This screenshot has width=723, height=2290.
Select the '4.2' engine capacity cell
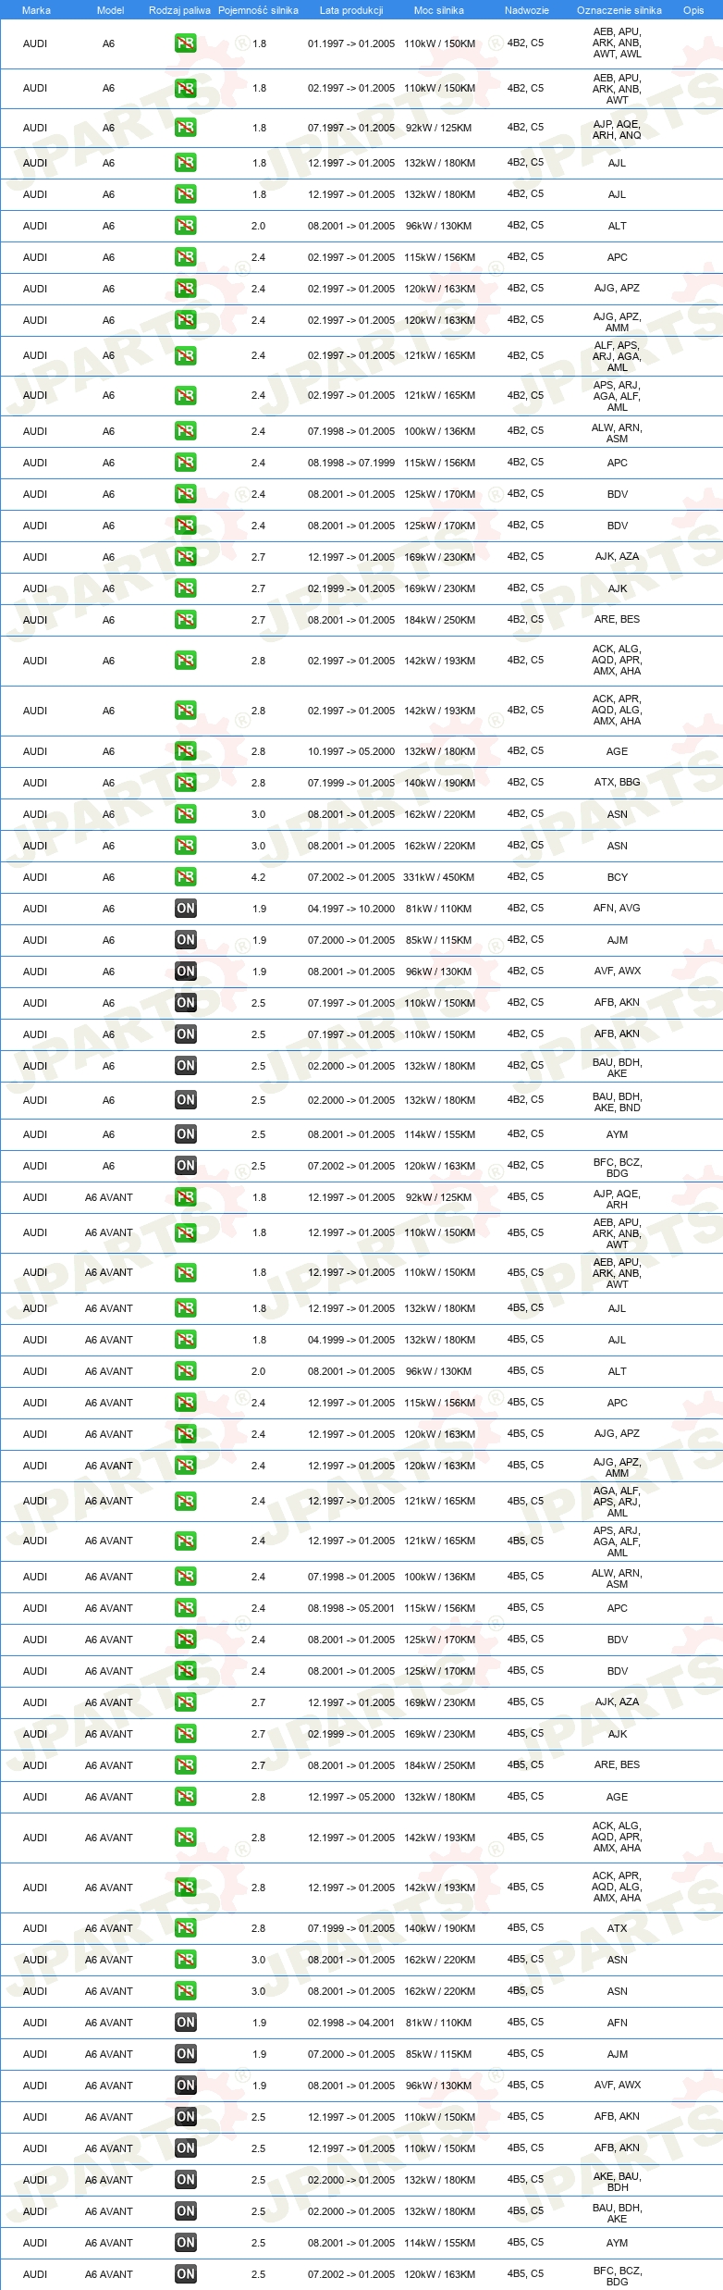259,877
